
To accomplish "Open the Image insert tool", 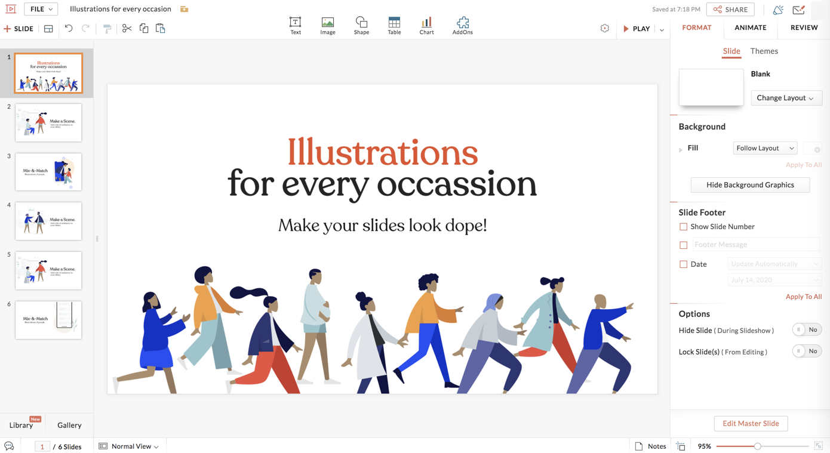I will pyautogui.click(x=327, y=26).
